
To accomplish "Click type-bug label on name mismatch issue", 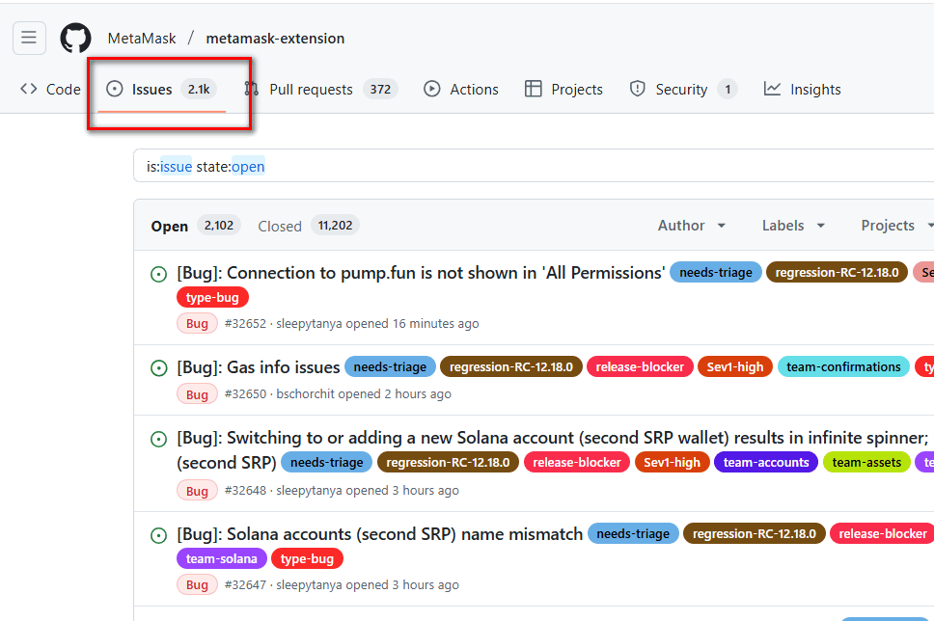I will [x=307, y=558].
